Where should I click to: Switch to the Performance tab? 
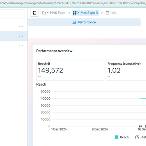tap(84, 22)
